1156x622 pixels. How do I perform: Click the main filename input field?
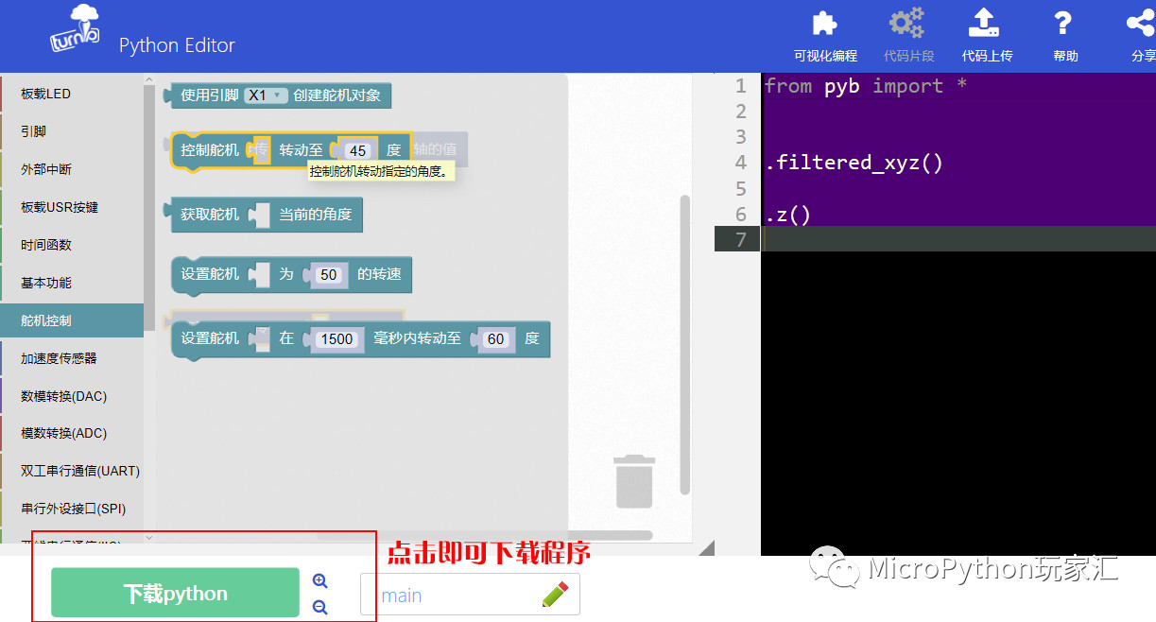470,595
